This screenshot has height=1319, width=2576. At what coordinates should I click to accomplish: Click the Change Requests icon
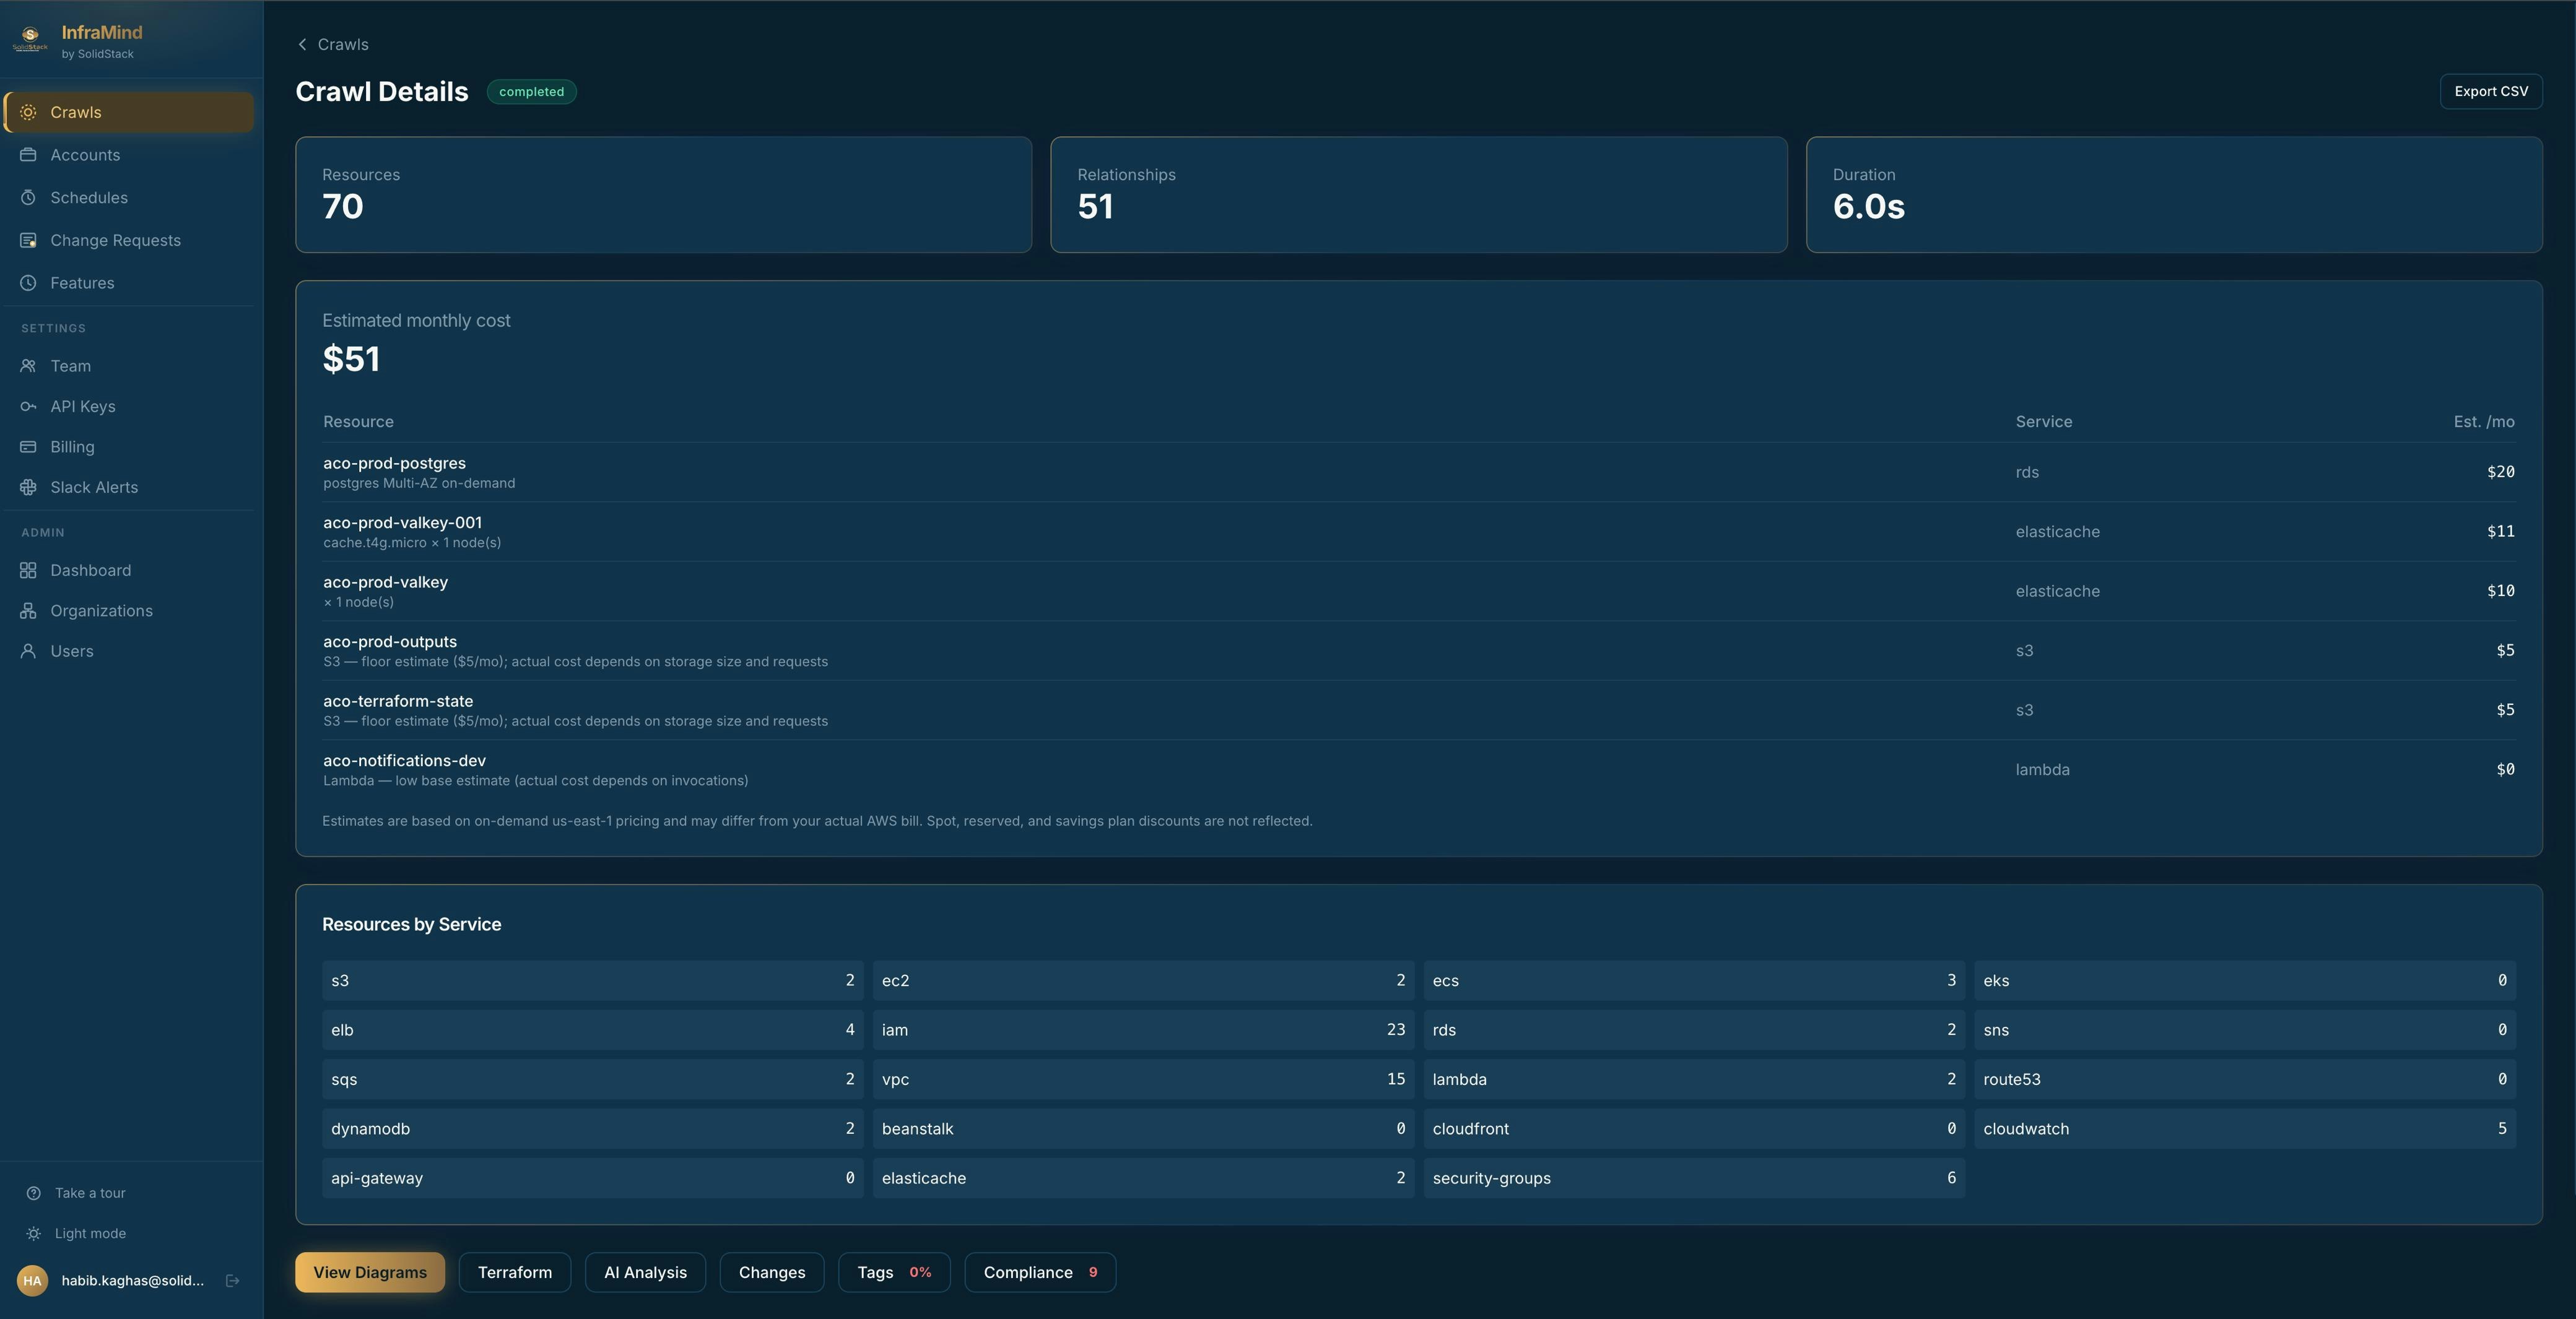click(x=28, y=241)
